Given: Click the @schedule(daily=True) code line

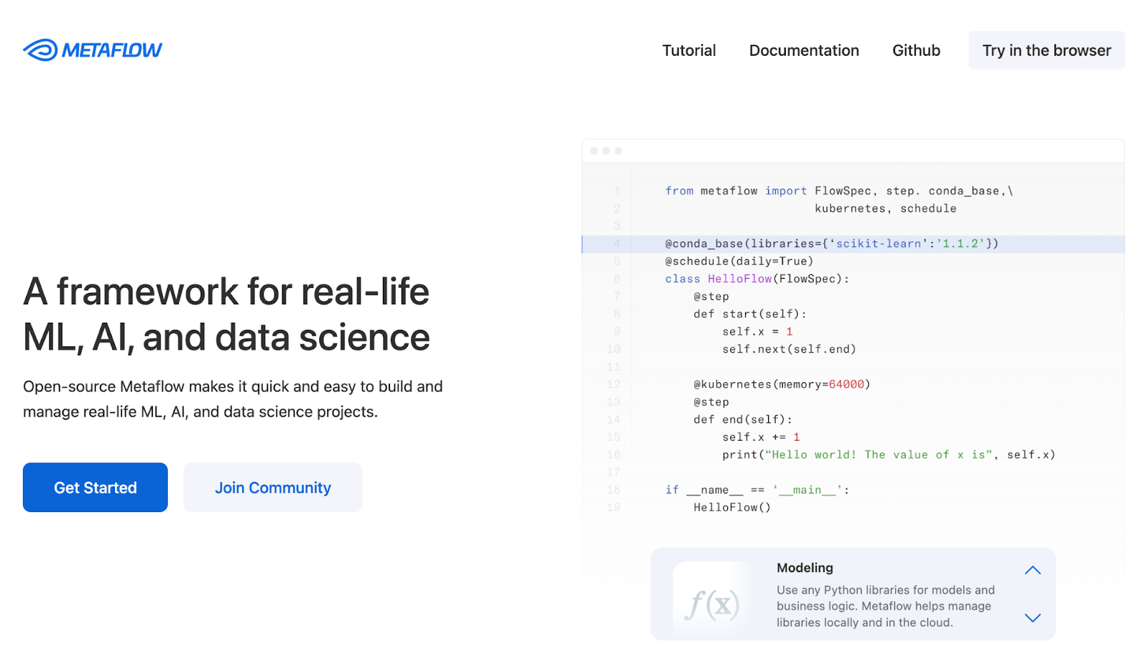Looking at the screenshot, I should tap(739, 261).
